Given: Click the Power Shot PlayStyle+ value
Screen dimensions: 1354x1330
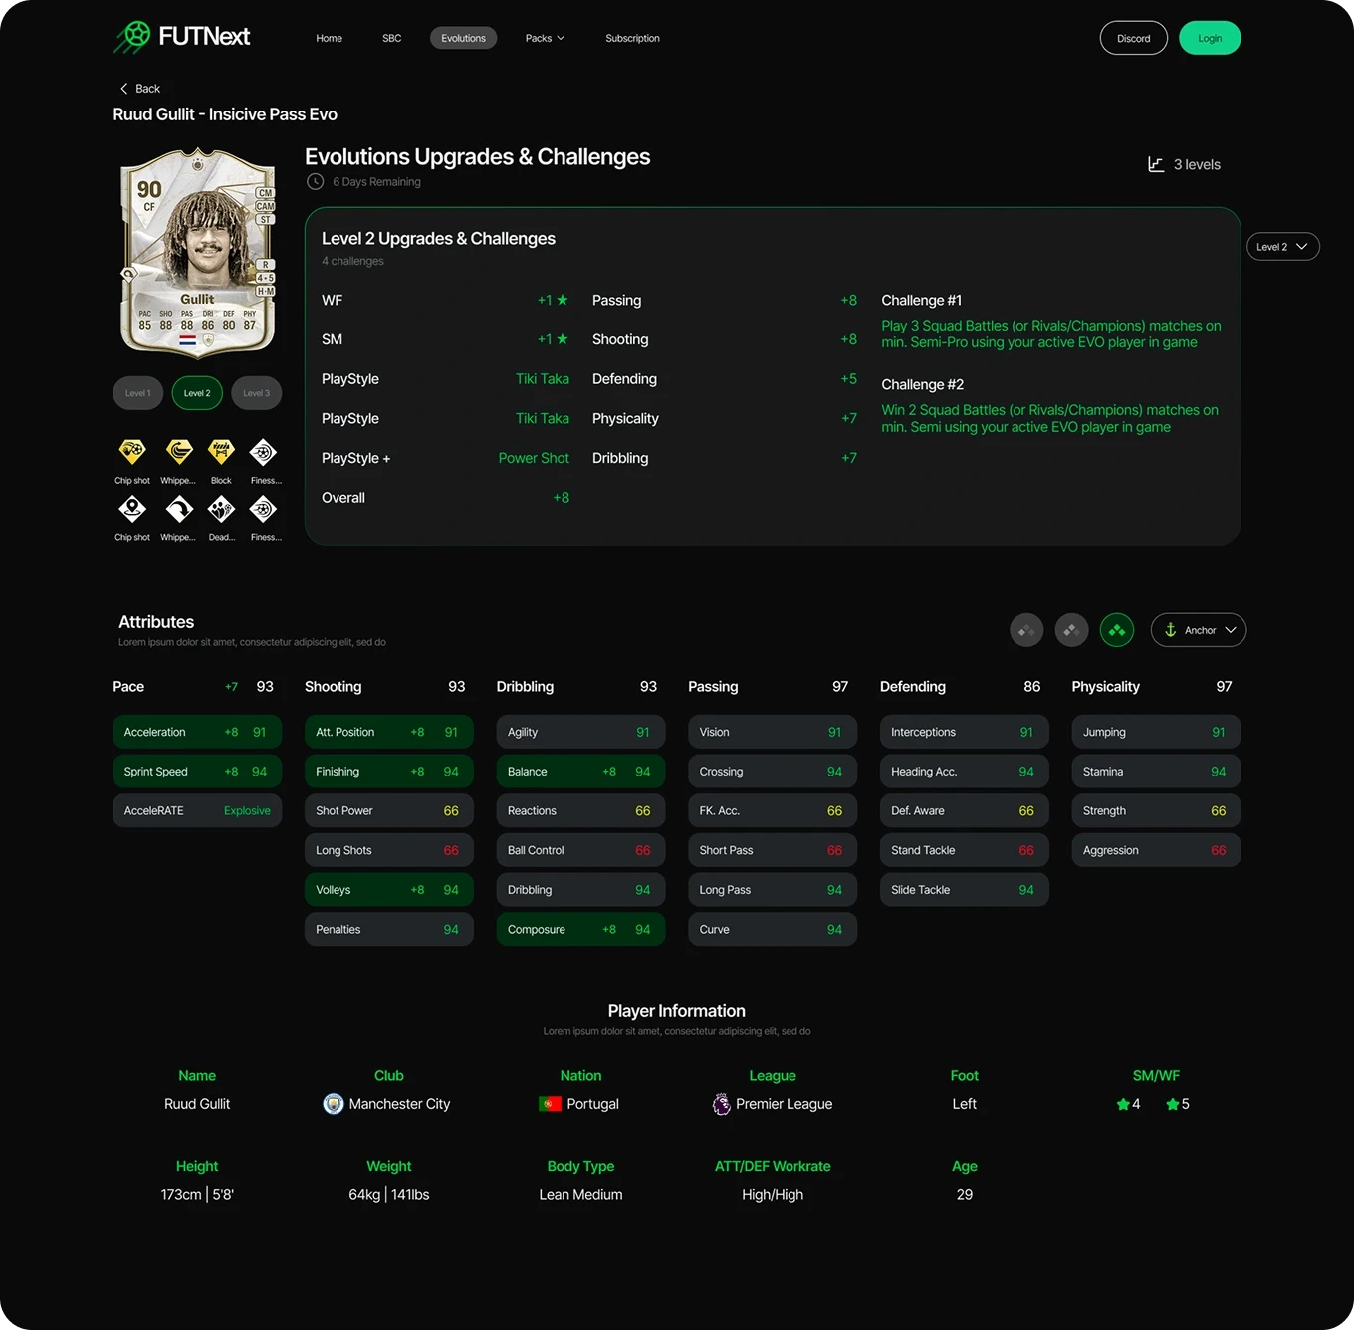Looking at the screenshot, I should 534,458.
